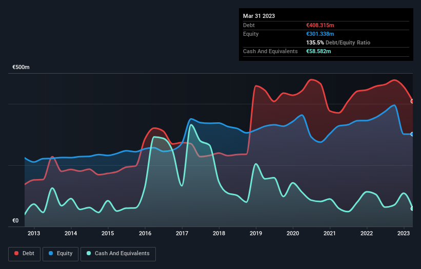This screenshot has height=269, width=421.
Task: Click the blue Equity endpoint marker
Action: point(412,134)
